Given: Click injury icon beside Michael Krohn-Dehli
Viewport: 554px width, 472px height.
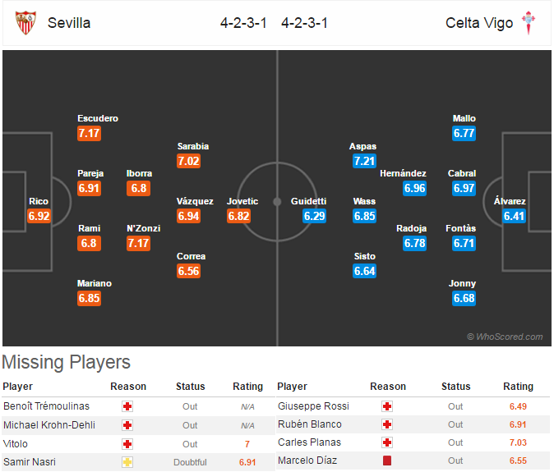Looking at the screenshot, I should point(127,425).
